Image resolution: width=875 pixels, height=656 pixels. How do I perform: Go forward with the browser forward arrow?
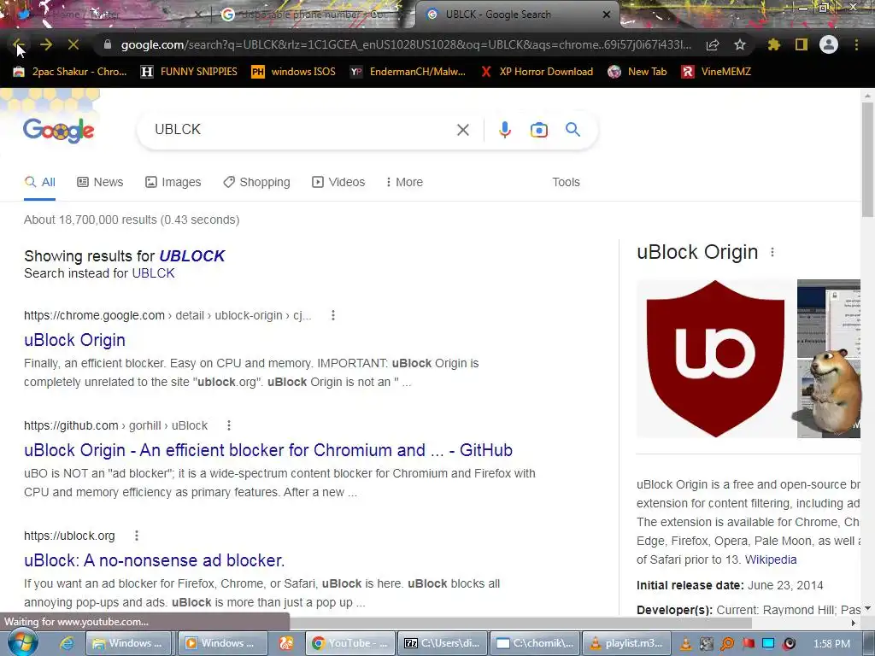click(x=46, y=44)
